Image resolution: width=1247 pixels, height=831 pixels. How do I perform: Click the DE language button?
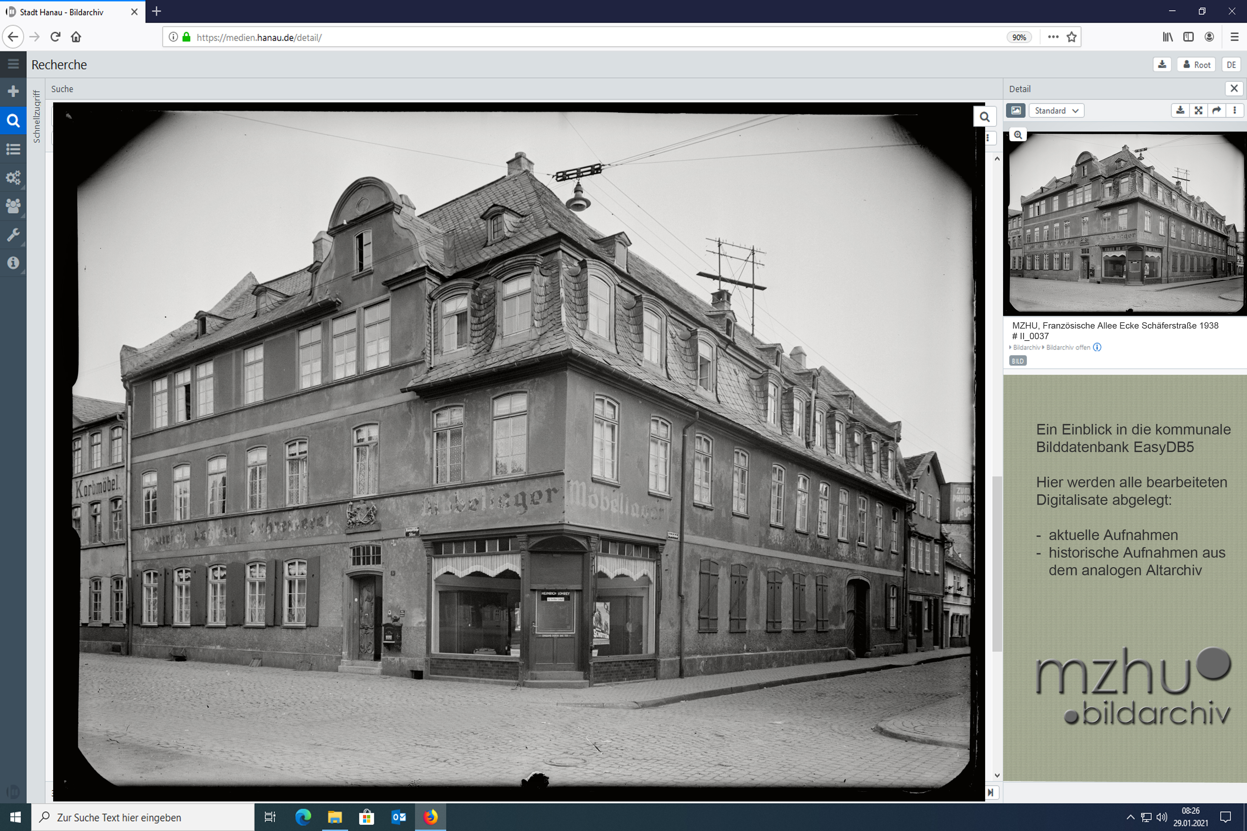coord(1230,65)
